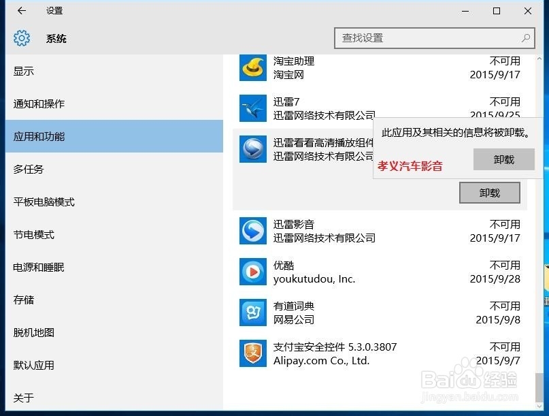Minimize the 设置 window
This screenshot has height=416, width=549.
(x=465, y=11)
